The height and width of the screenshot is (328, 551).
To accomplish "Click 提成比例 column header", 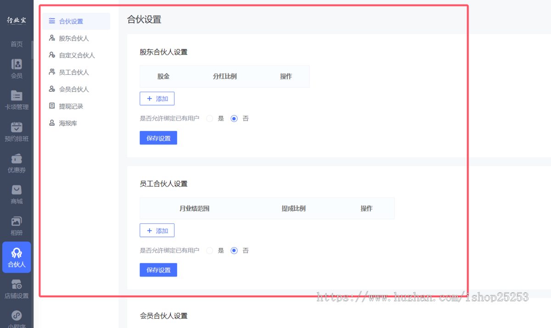I will coord(293,209).
